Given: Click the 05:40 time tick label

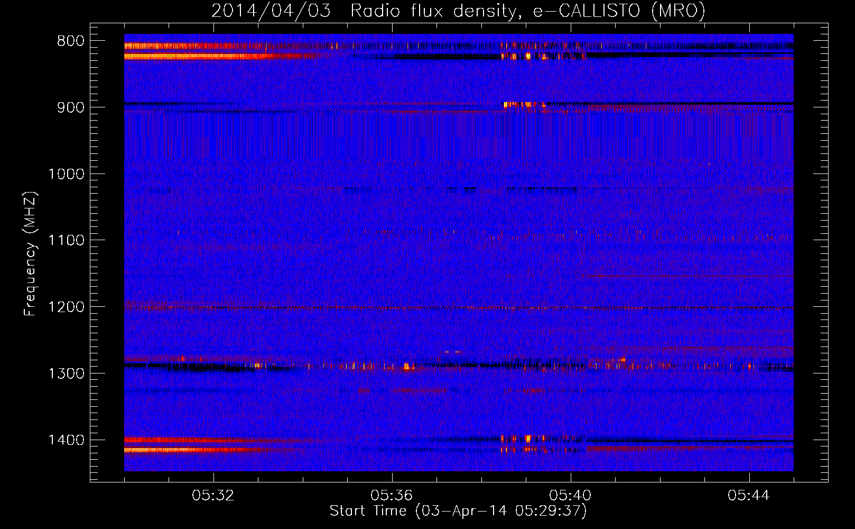Looking at the screenshot, I should click(571, 496).
